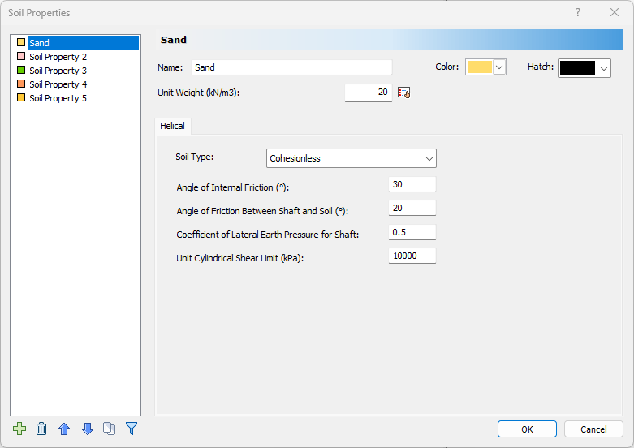634x448 pixels.
Task: Close the Soil Properties dialog
Action: coord(615,12)
